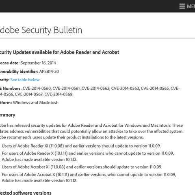Click 'CVE-2014-0562' in the CVE list
Screen dimensions: 195x195
pyautogui.click(x=95, y=89)
